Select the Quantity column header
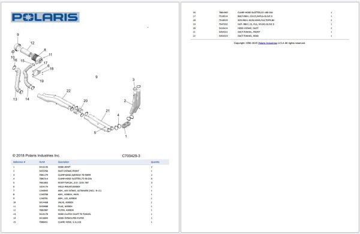 [155, 162]
